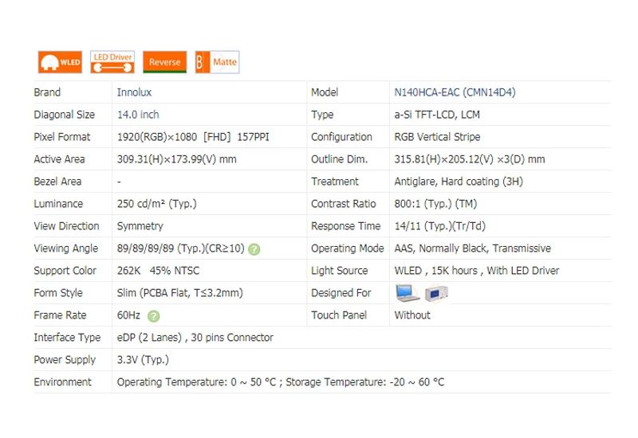Open the help icon beside Viewing Angle
This screenshot has height=438, width=638.
[x=254, y=249]
